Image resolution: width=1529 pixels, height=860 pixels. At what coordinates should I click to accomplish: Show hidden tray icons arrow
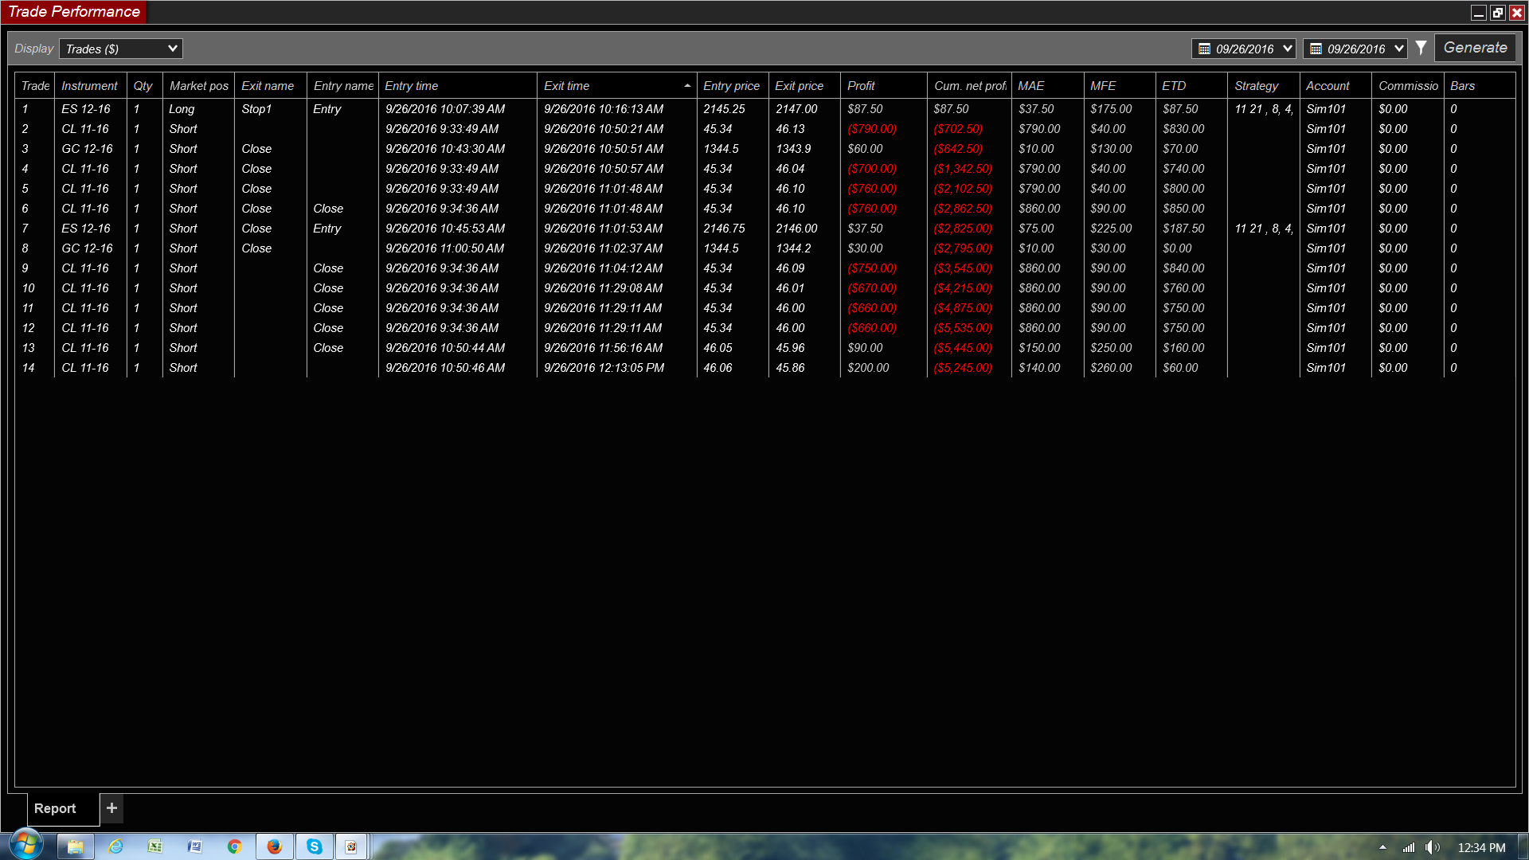[x=1382, y=847]
